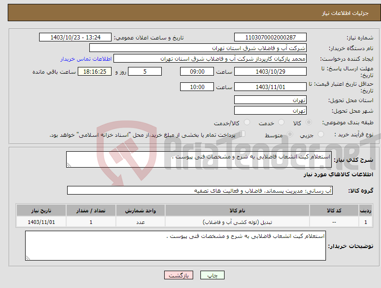Click the گروه کالا product group field
Viewport: 381px width, 288px height.
coord(200,191)
